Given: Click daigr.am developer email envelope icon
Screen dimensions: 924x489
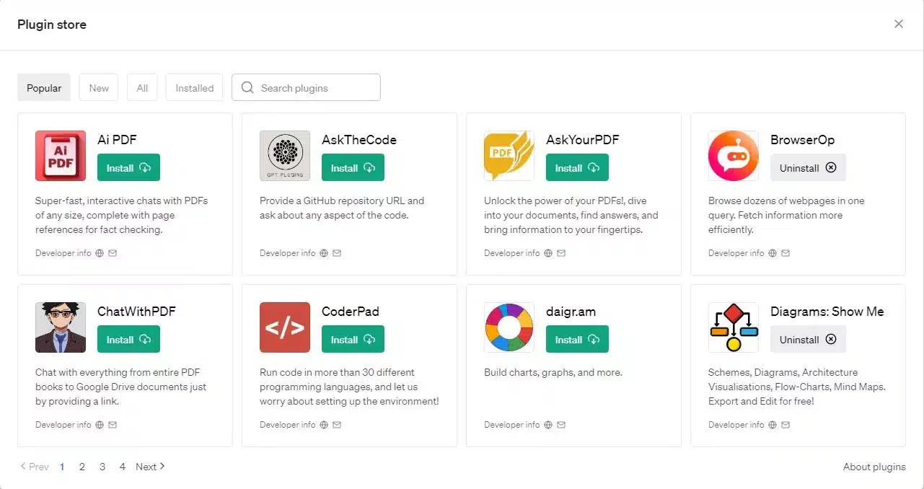Looking at the screenshot, I should (561, 425).
